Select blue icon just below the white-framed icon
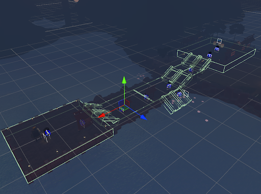The width and height of the screenshot is (261, 194). tap(217, 49)
